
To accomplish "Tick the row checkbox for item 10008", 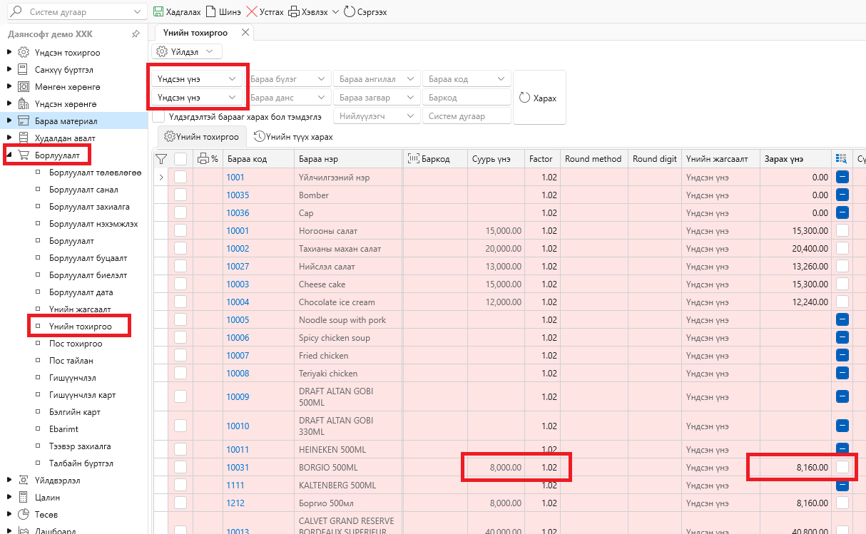I will (180, 373).
